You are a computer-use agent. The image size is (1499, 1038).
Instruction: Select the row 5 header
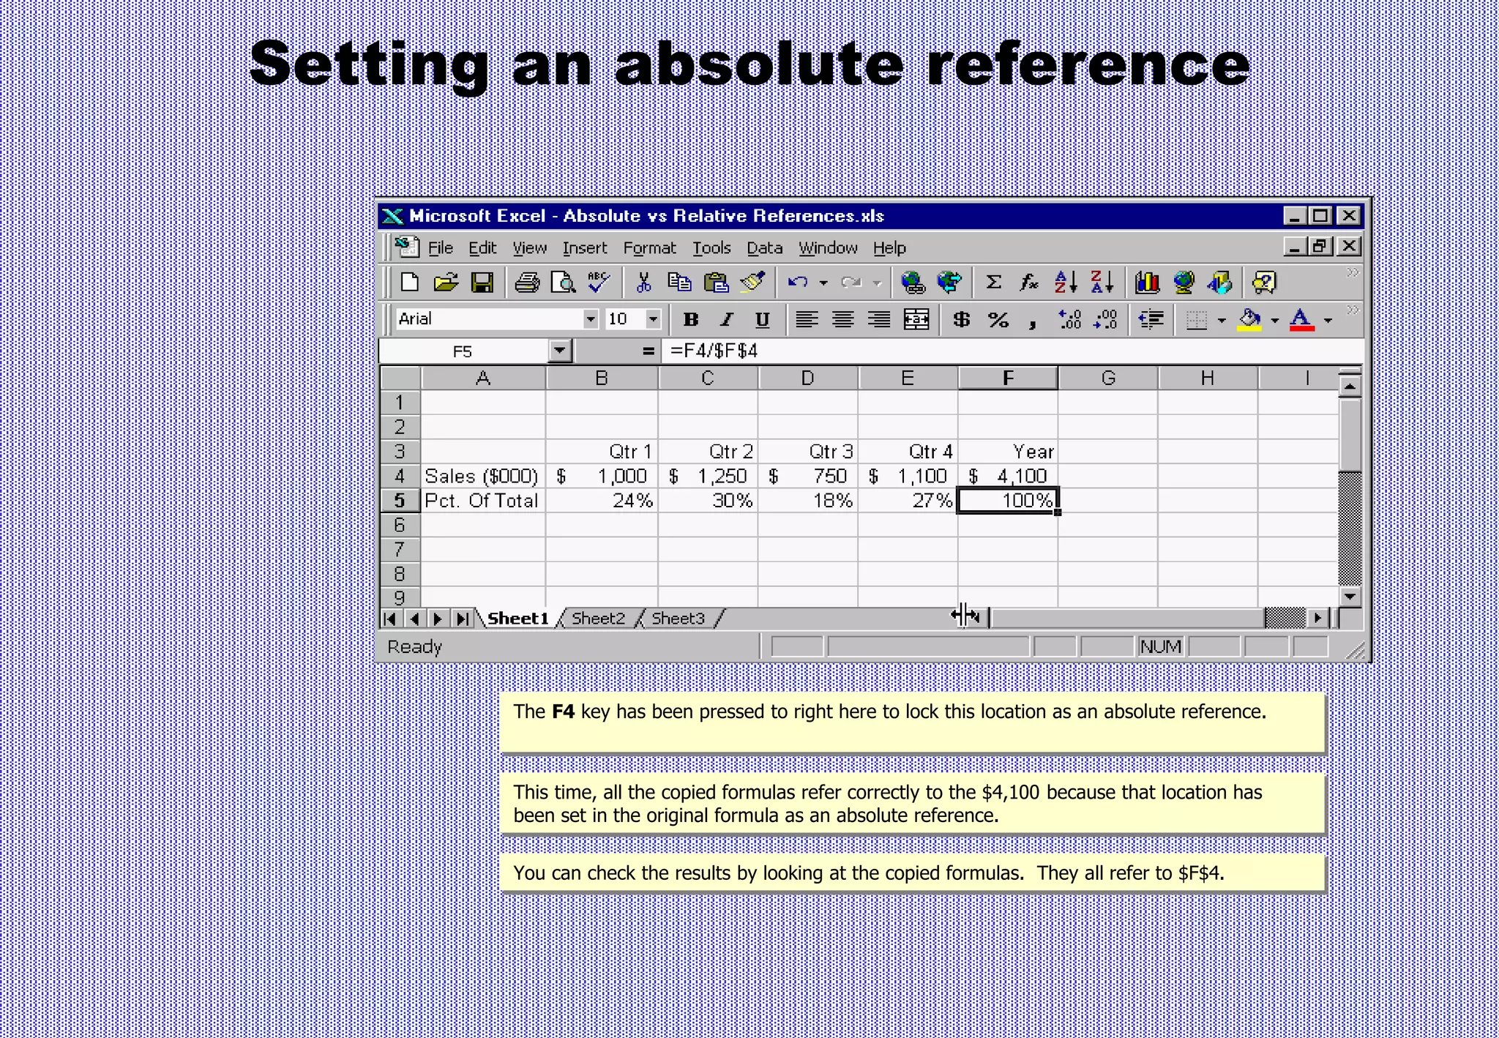click(x=400, y=501)
